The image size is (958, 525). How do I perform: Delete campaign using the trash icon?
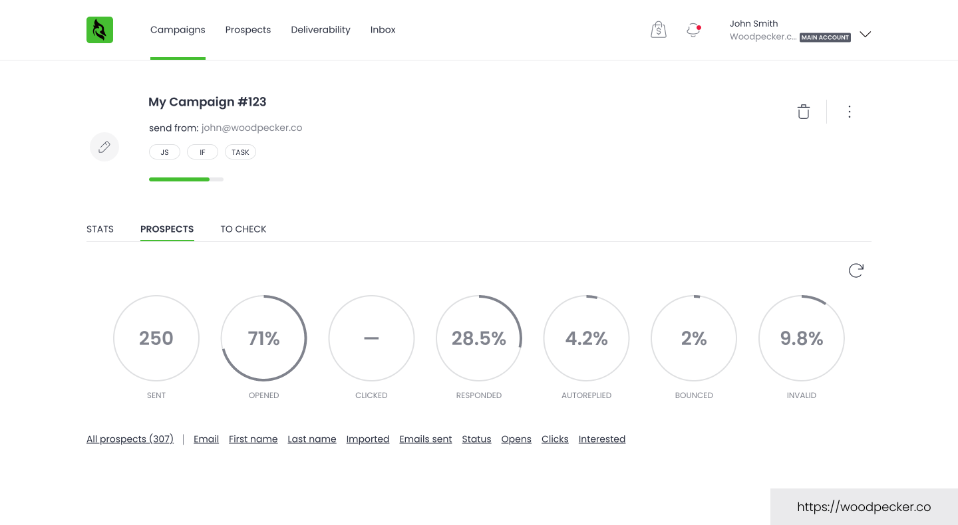pos(804,112)
